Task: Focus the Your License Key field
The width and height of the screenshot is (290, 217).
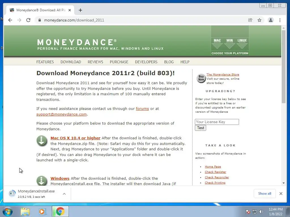Action: pyautogui.click(x=217, y=122)
